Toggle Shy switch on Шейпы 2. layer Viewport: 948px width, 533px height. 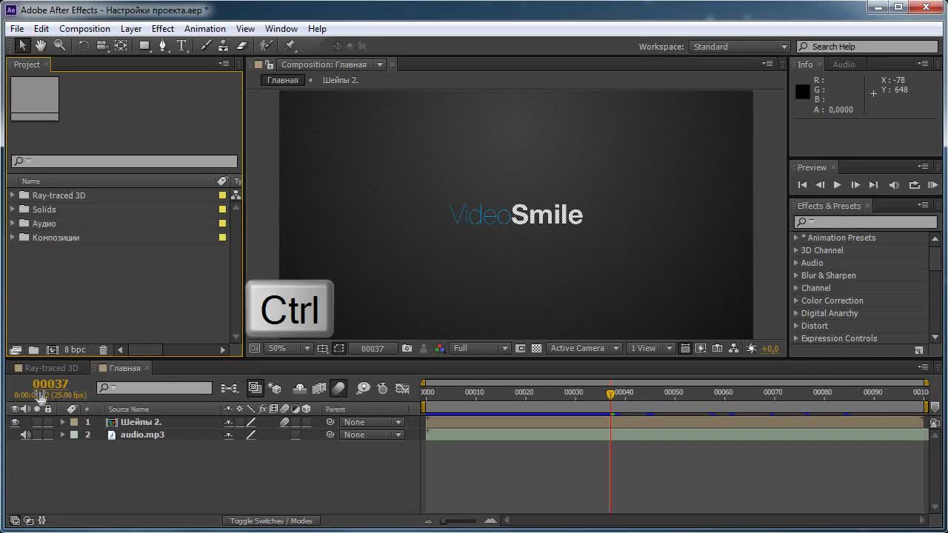tap(229, 422)
